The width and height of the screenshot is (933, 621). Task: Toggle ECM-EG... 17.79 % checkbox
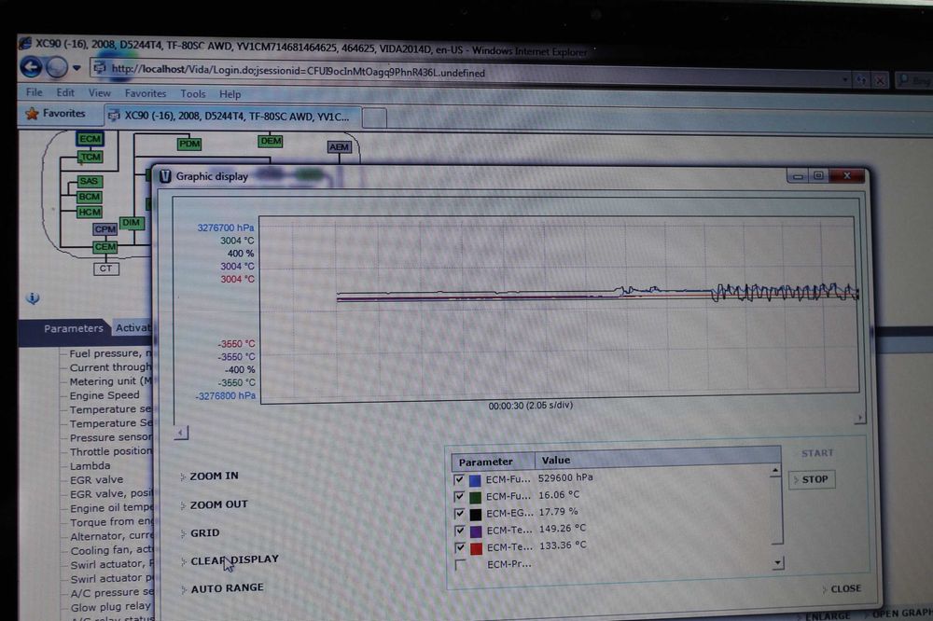tap(459, 514)
